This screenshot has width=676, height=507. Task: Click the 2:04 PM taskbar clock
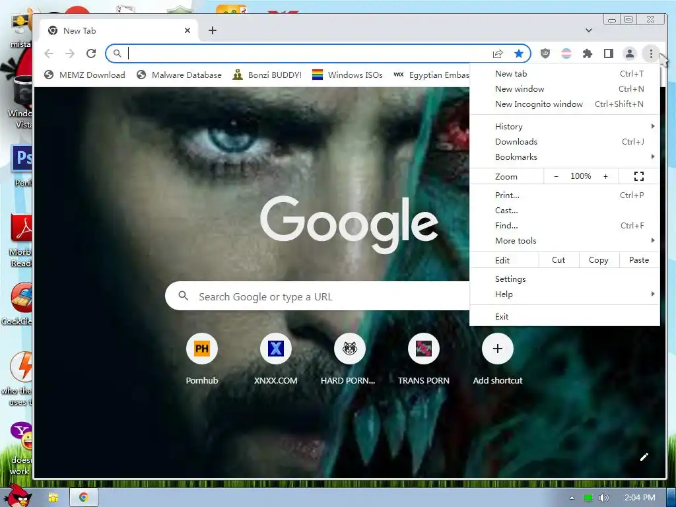click(639, 498)
